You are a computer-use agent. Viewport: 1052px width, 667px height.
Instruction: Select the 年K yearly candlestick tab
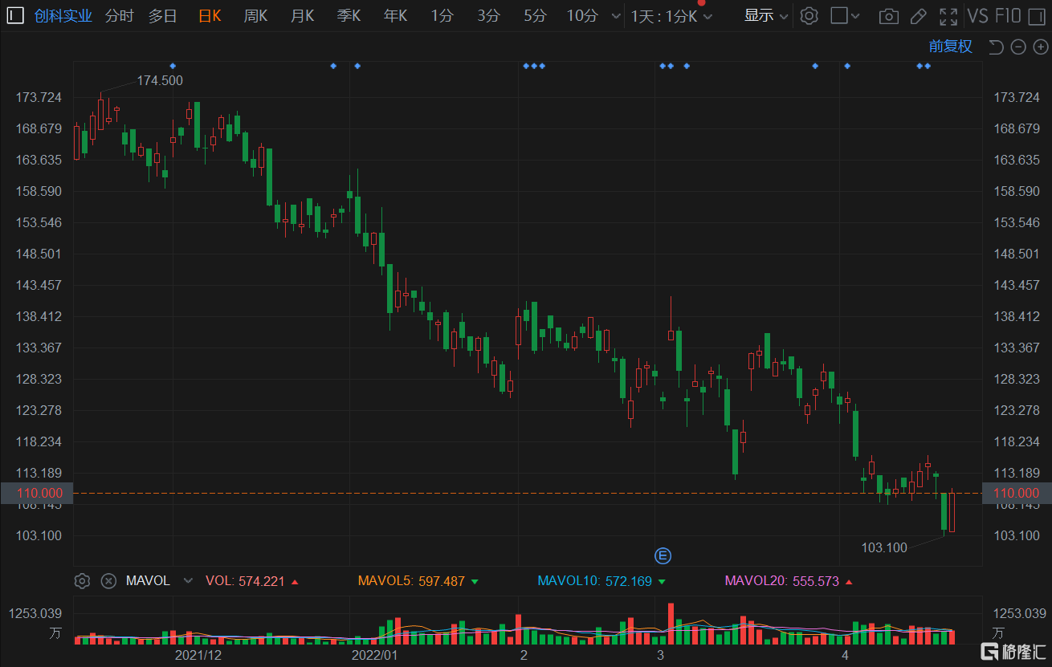tap(396, 15)
